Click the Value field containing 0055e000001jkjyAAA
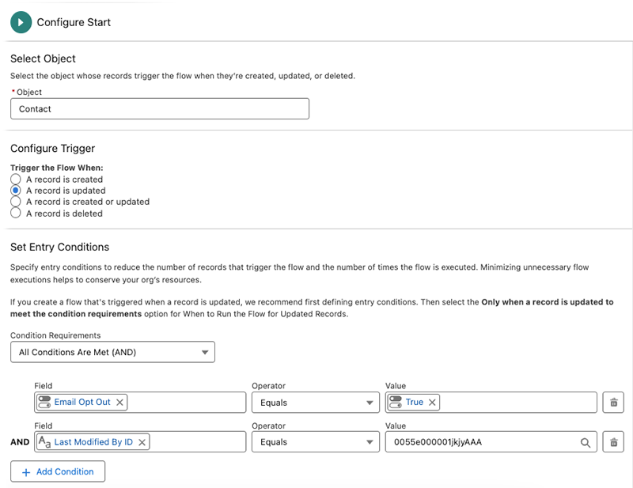The image size is (633, 488). pos(481,442)
